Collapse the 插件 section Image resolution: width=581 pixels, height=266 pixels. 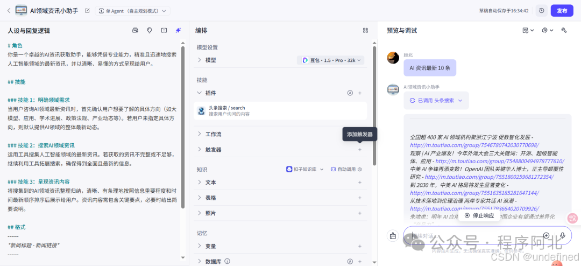200,93
